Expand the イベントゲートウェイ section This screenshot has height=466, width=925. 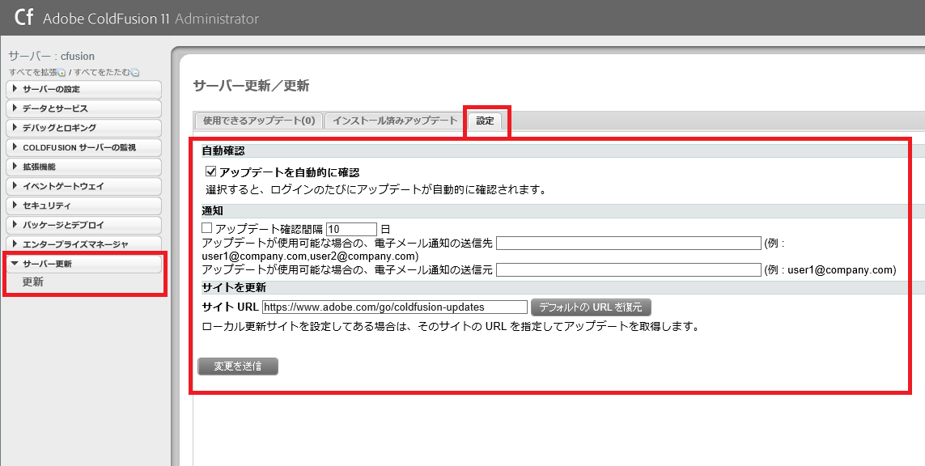pos(84,186)
